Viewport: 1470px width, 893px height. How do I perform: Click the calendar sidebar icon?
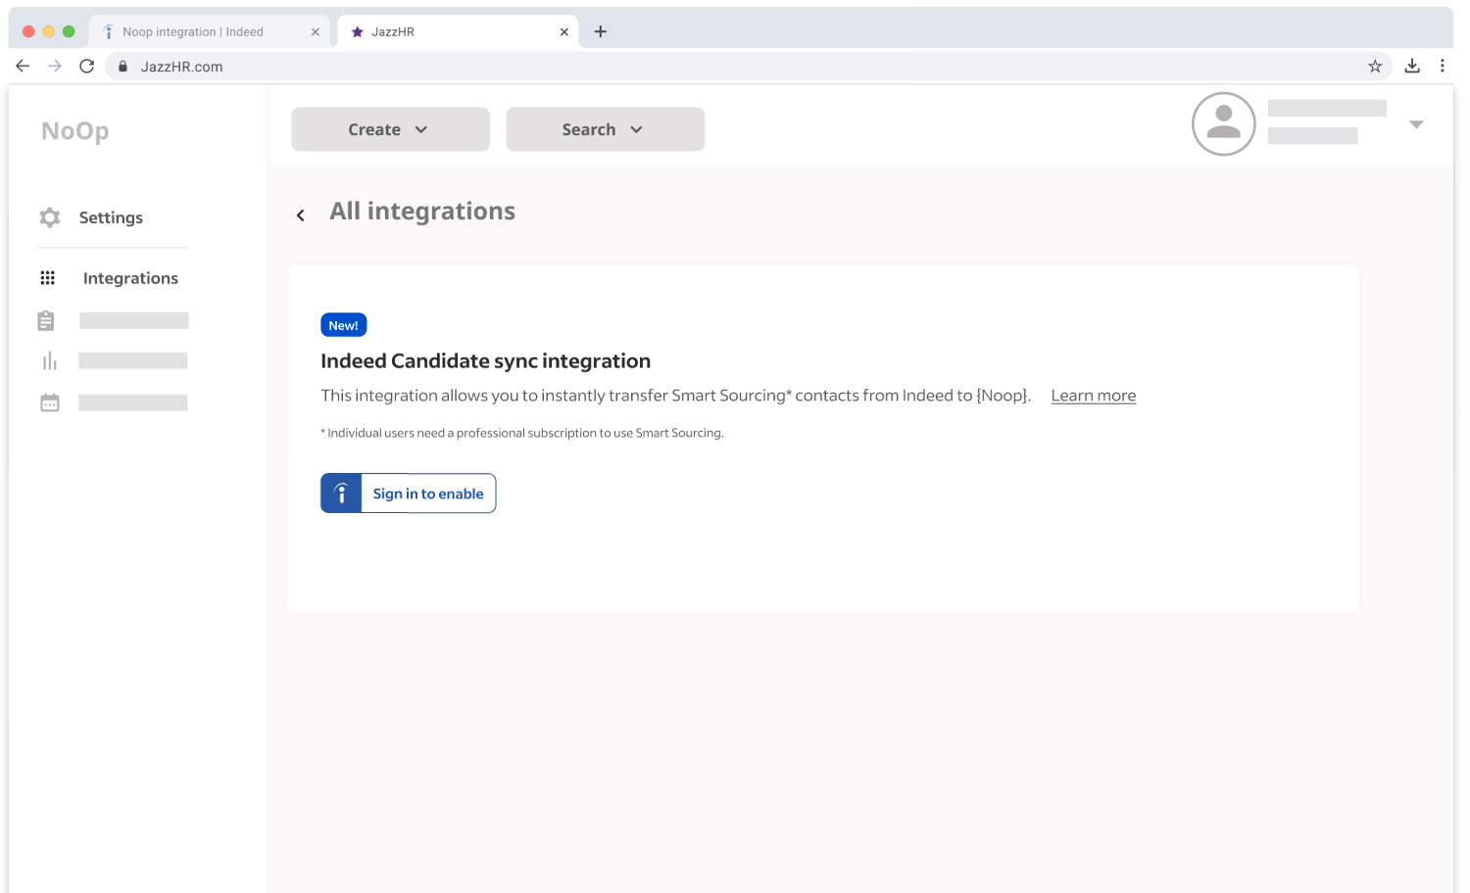[50, 402]
